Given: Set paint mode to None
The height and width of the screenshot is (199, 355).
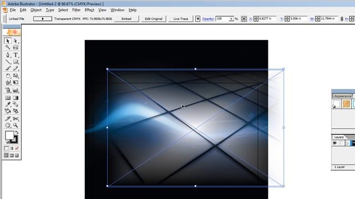Looking at the screenshot, I should click(x=17, y=149).
